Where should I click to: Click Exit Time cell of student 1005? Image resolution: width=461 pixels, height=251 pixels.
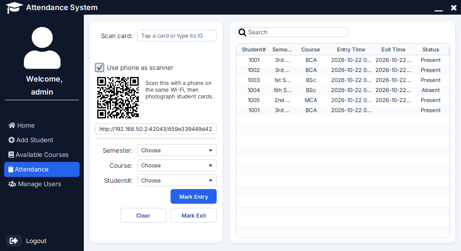coord(394,100)
